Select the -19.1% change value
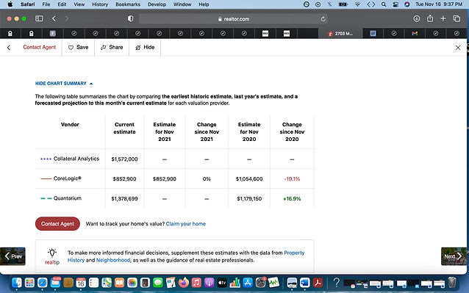469x293 pixels. (x=292, y=179)
